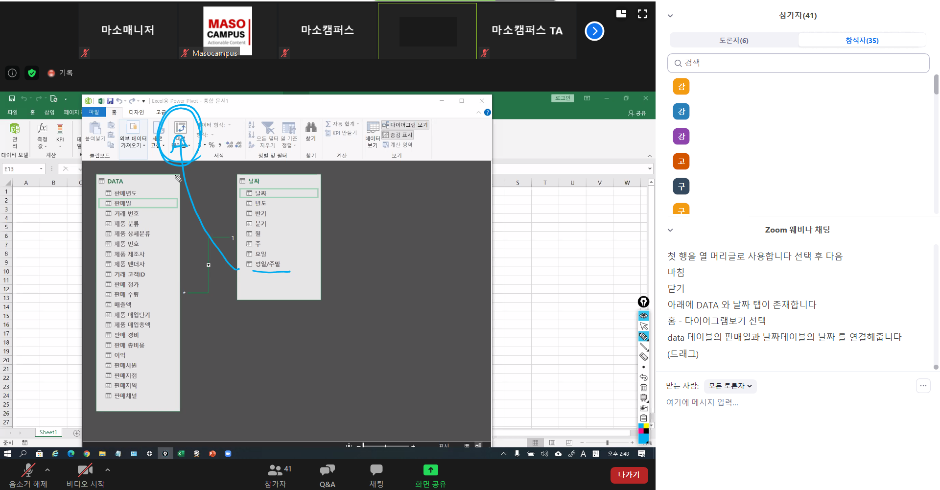
Task: Click the 화면 공유 share screen icon
Action: pos(430,470)
